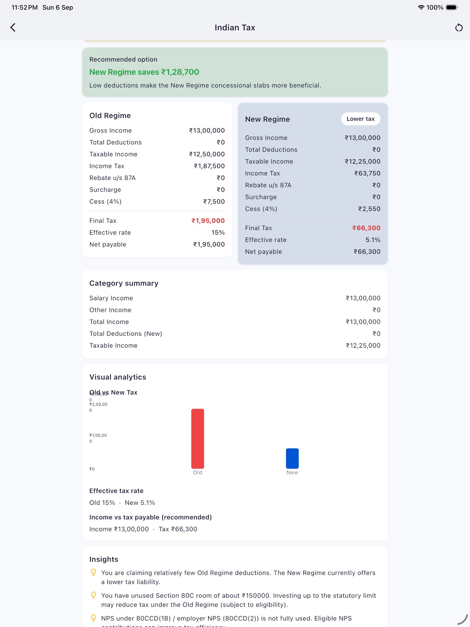Tap "Income vs tax payable (recommended)" subheading
The height and width of the screenshot is (627, 470).
pos(150,517)
